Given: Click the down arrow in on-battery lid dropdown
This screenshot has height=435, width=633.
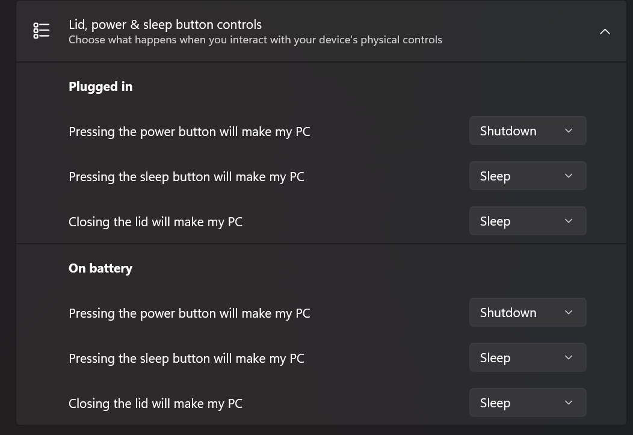Looking at the screenshot, I should point(569,403).
